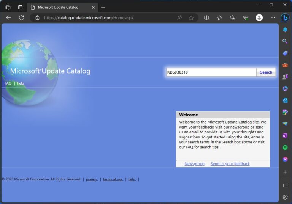Open the user profile avatar

[259, 18]
